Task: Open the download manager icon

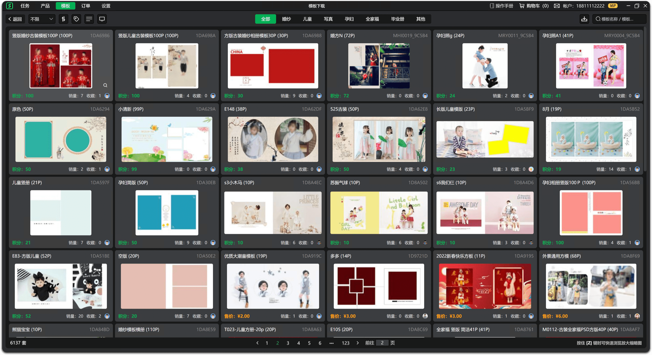Action: [x=584, y=19]
